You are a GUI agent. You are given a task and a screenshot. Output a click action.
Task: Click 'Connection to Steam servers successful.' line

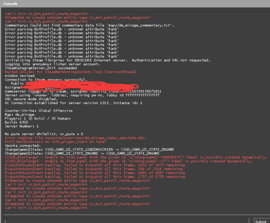46,80
